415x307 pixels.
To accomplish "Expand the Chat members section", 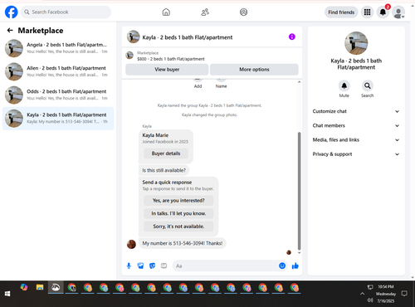I will (356, 125).
